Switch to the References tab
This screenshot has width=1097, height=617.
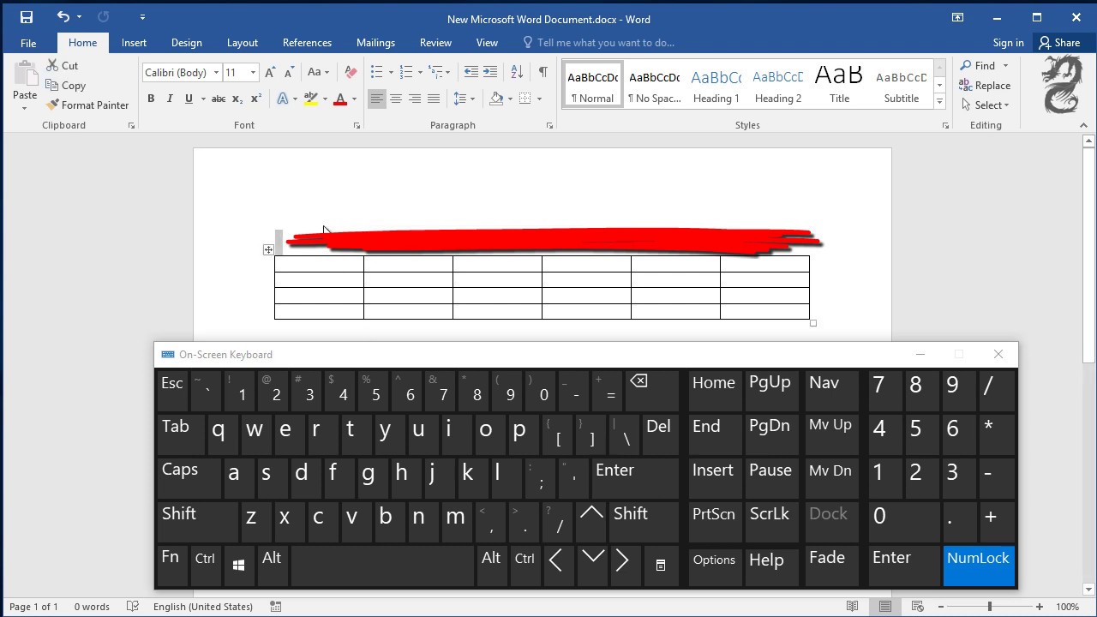(307, 43)
